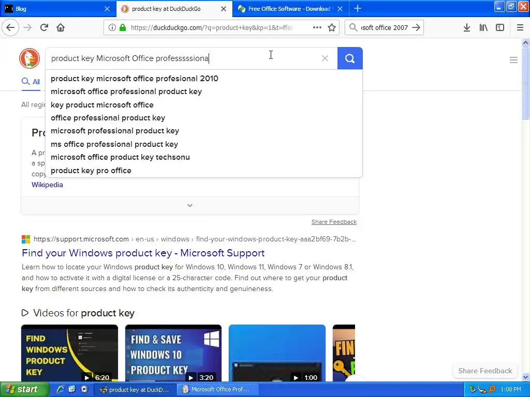Click the DuckDuckGo duck logo

30,58
